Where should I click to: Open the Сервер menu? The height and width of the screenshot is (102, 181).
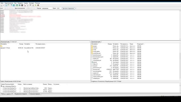click(26, 3)
